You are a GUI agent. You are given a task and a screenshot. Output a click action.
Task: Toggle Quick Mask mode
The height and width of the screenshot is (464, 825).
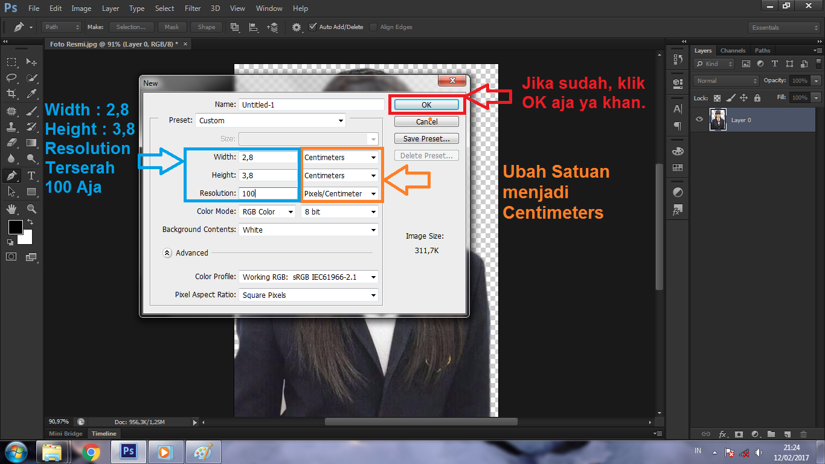[11, 256]
